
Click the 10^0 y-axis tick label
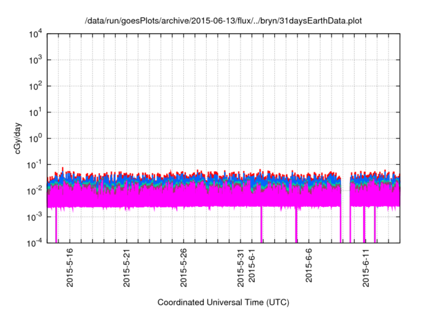35,139
